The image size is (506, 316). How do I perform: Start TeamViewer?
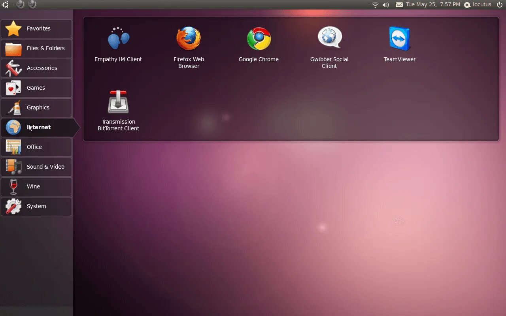(400, 44)
